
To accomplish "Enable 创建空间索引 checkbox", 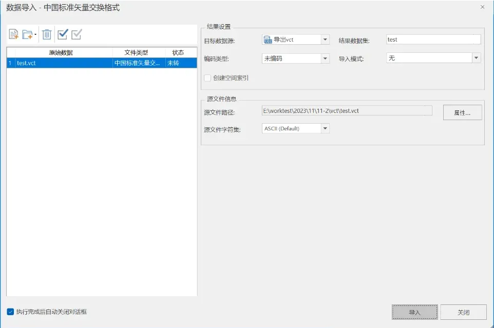I will 208,78.
